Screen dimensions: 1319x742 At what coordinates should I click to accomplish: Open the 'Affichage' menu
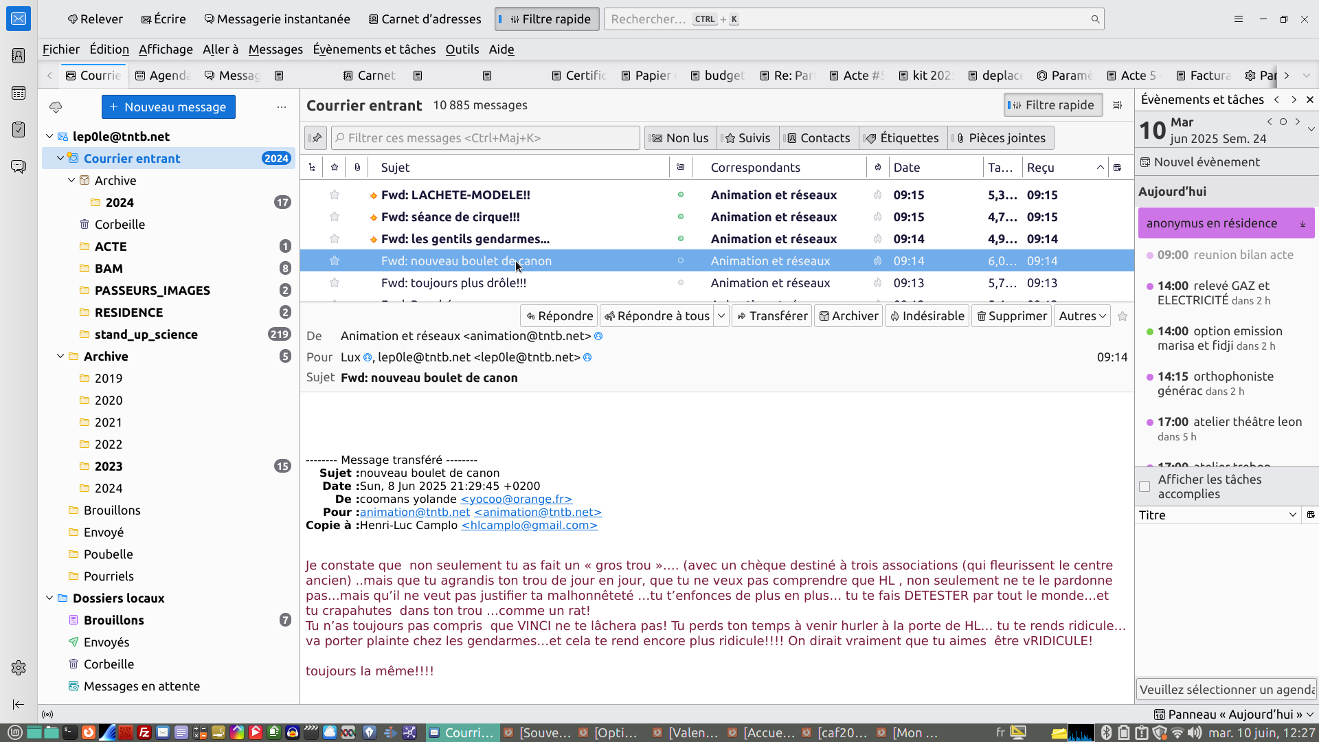166,49
